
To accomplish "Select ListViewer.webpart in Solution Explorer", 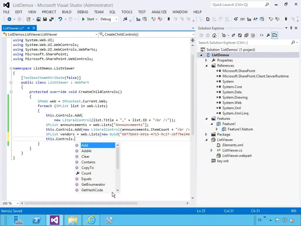I will (237, 156).
